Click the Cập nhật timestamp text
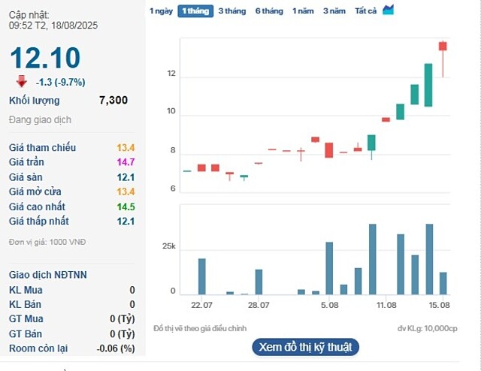The width and height of the screenshot is (481, 371). [53, 20]
